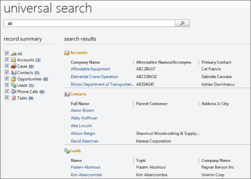Uncheck the All checkbox

[7, 53]
